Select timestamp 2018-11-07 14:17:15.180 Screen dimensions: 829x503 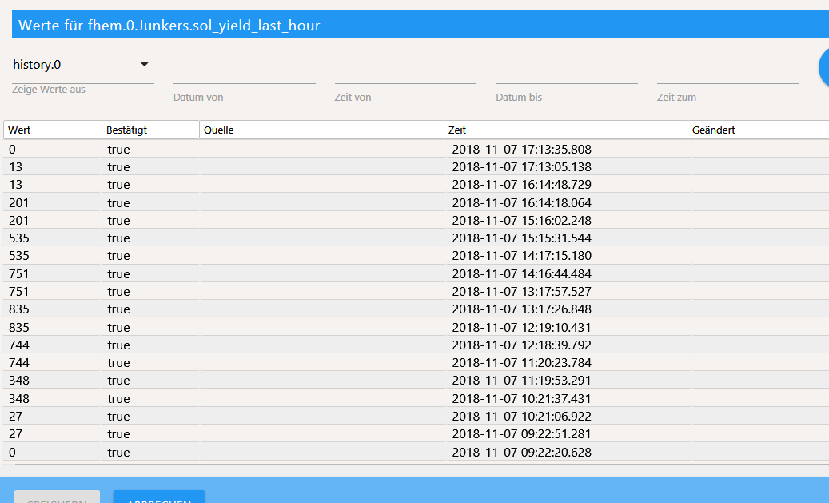(x=521, y=256)
